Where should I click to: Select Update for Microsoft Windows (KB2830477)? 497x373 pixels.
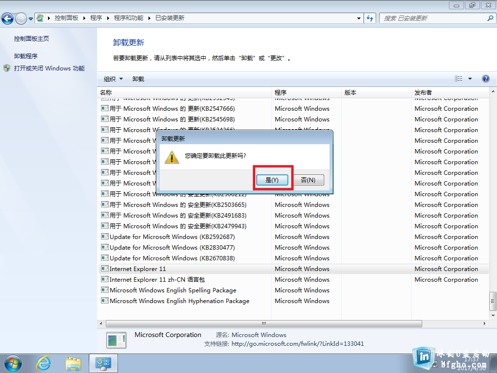294,247
